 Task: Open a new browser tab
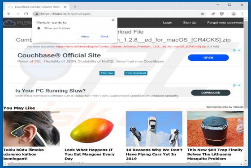[x=75, y=7]
